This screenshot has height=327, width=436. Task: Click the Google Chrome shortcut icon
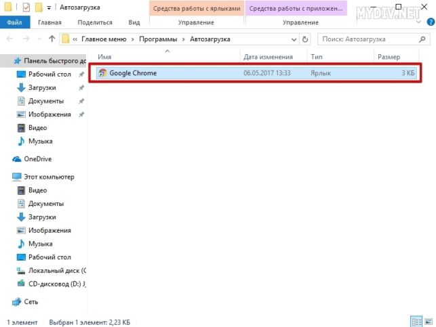102,73
